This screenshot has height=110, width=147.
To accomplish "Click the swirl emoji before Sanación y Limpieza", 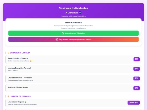I will point(8,53).
